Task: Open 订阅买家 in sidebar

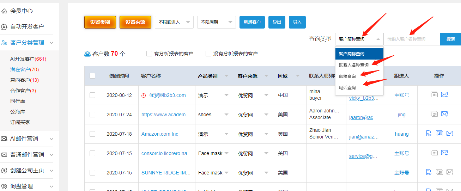Action: coord(20,122)
